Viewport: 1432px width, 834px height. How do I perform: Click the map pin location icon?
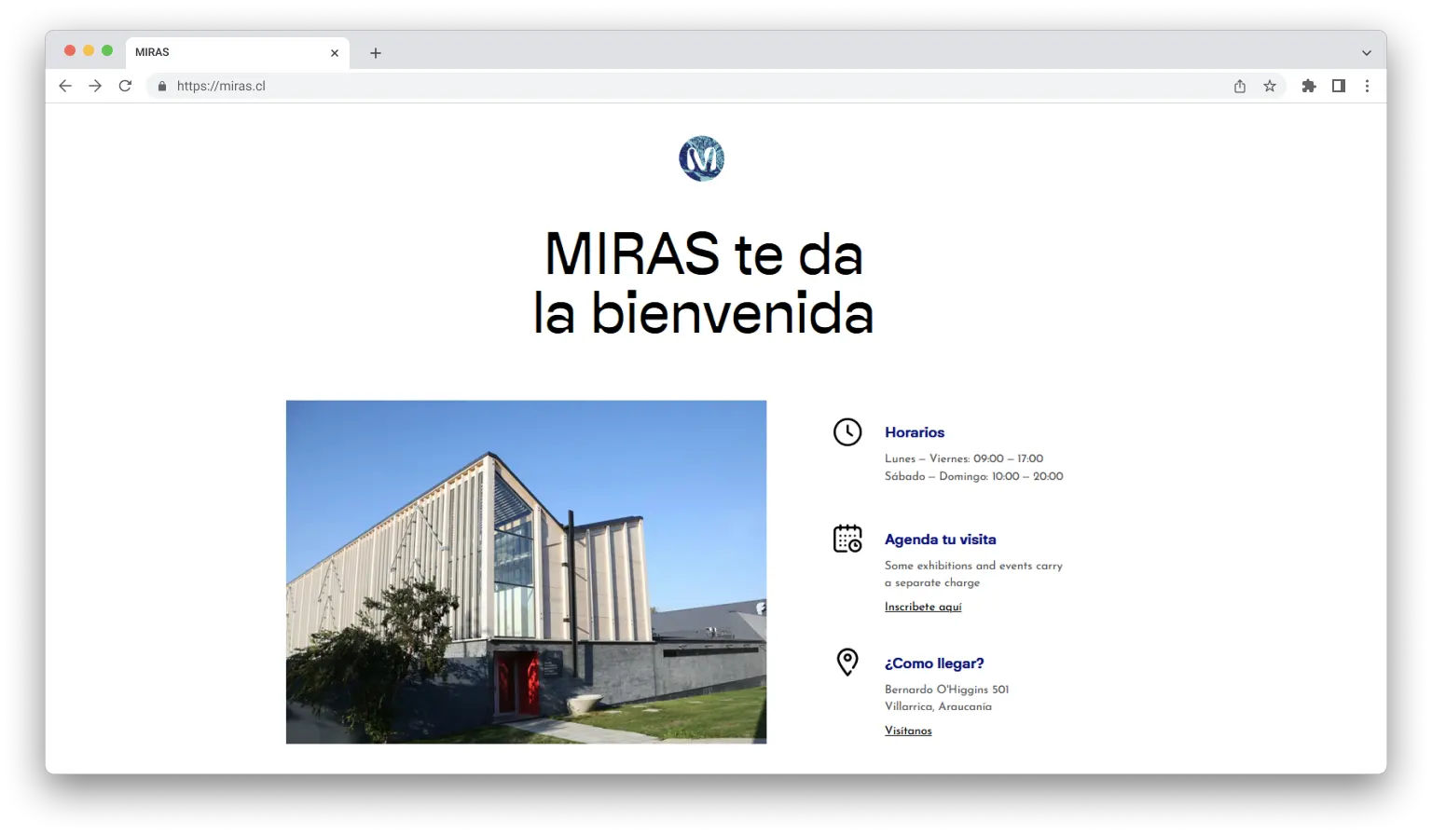point(847,662)
